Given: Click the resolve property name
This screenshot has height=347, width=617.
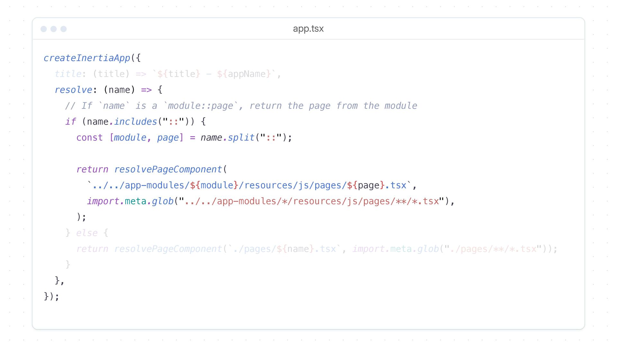Looking at the screenshot, I should pos(73,90).
